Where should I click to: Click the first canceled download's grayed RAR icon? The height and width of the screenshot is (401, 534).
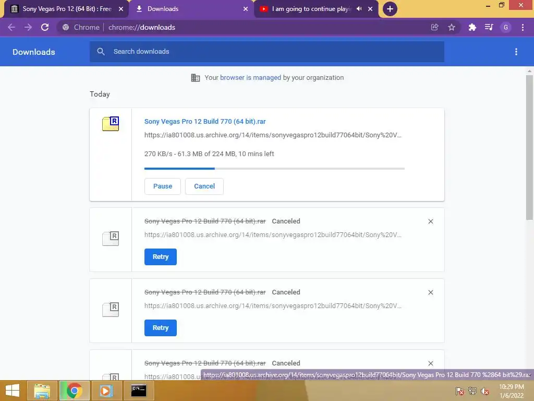pos(111,238)
